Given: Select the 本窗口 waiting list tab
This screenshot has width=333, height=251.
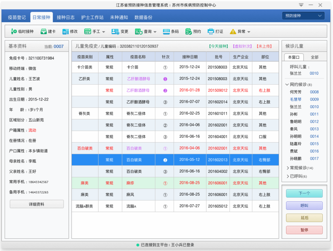Looking at the screenshot, I should click(294, 57).
